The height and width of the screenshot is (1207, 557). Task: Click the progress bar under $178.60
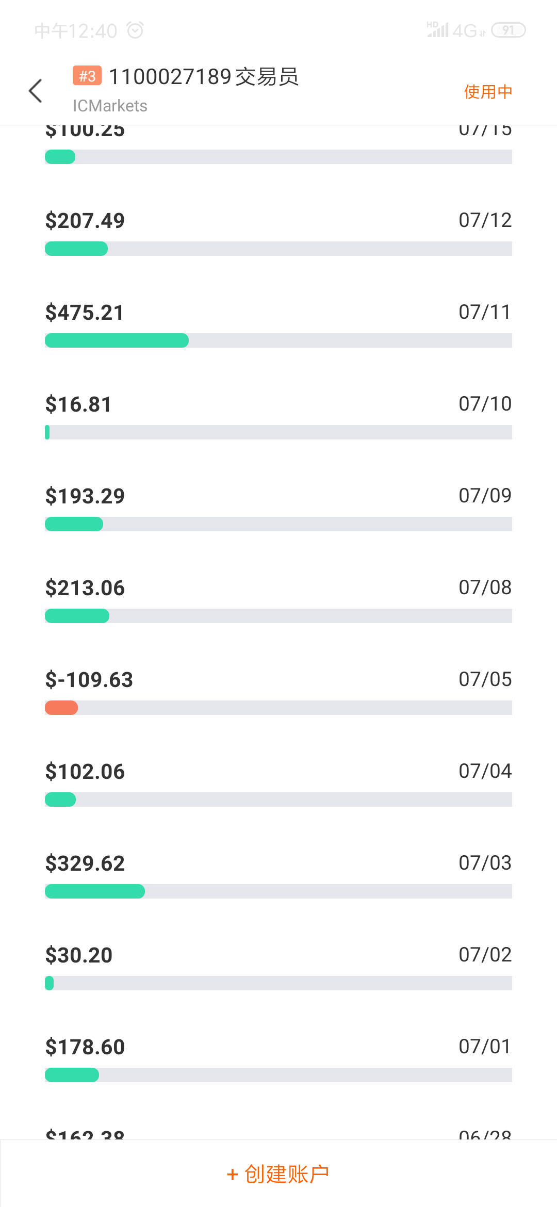click(278, 1075)
